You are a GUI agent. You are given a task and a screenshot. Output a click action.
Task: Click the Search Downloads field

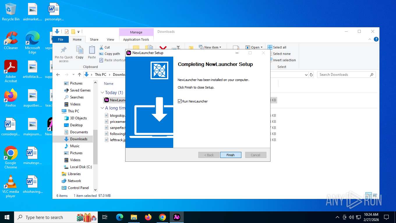pyautogui.click(x=346, y=75)
